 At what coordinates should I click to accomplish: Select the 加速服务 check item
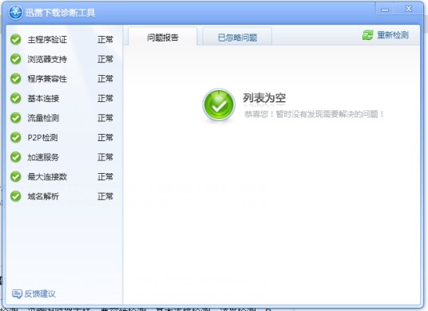43,158
